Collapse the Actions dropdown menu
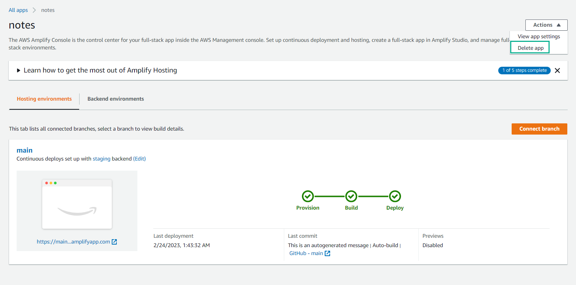 (546, 25)
